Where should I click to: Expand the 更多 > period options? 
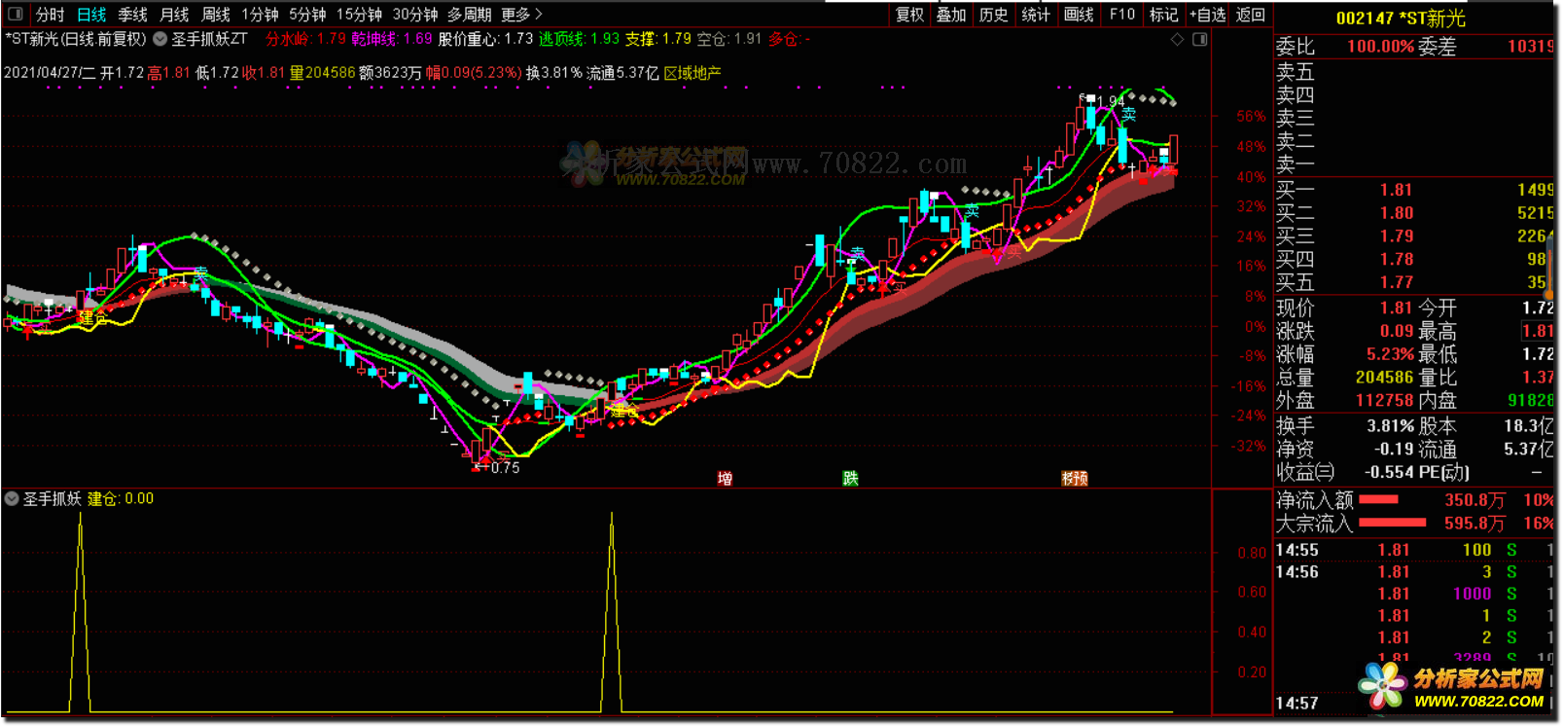coord(522,15)
